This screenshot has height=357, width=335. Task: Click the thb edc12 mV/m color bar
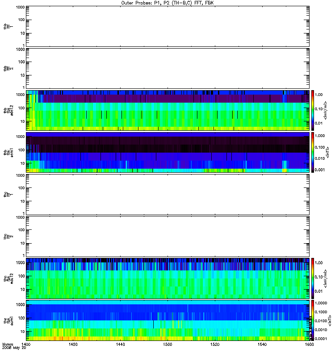pos(313,110)
